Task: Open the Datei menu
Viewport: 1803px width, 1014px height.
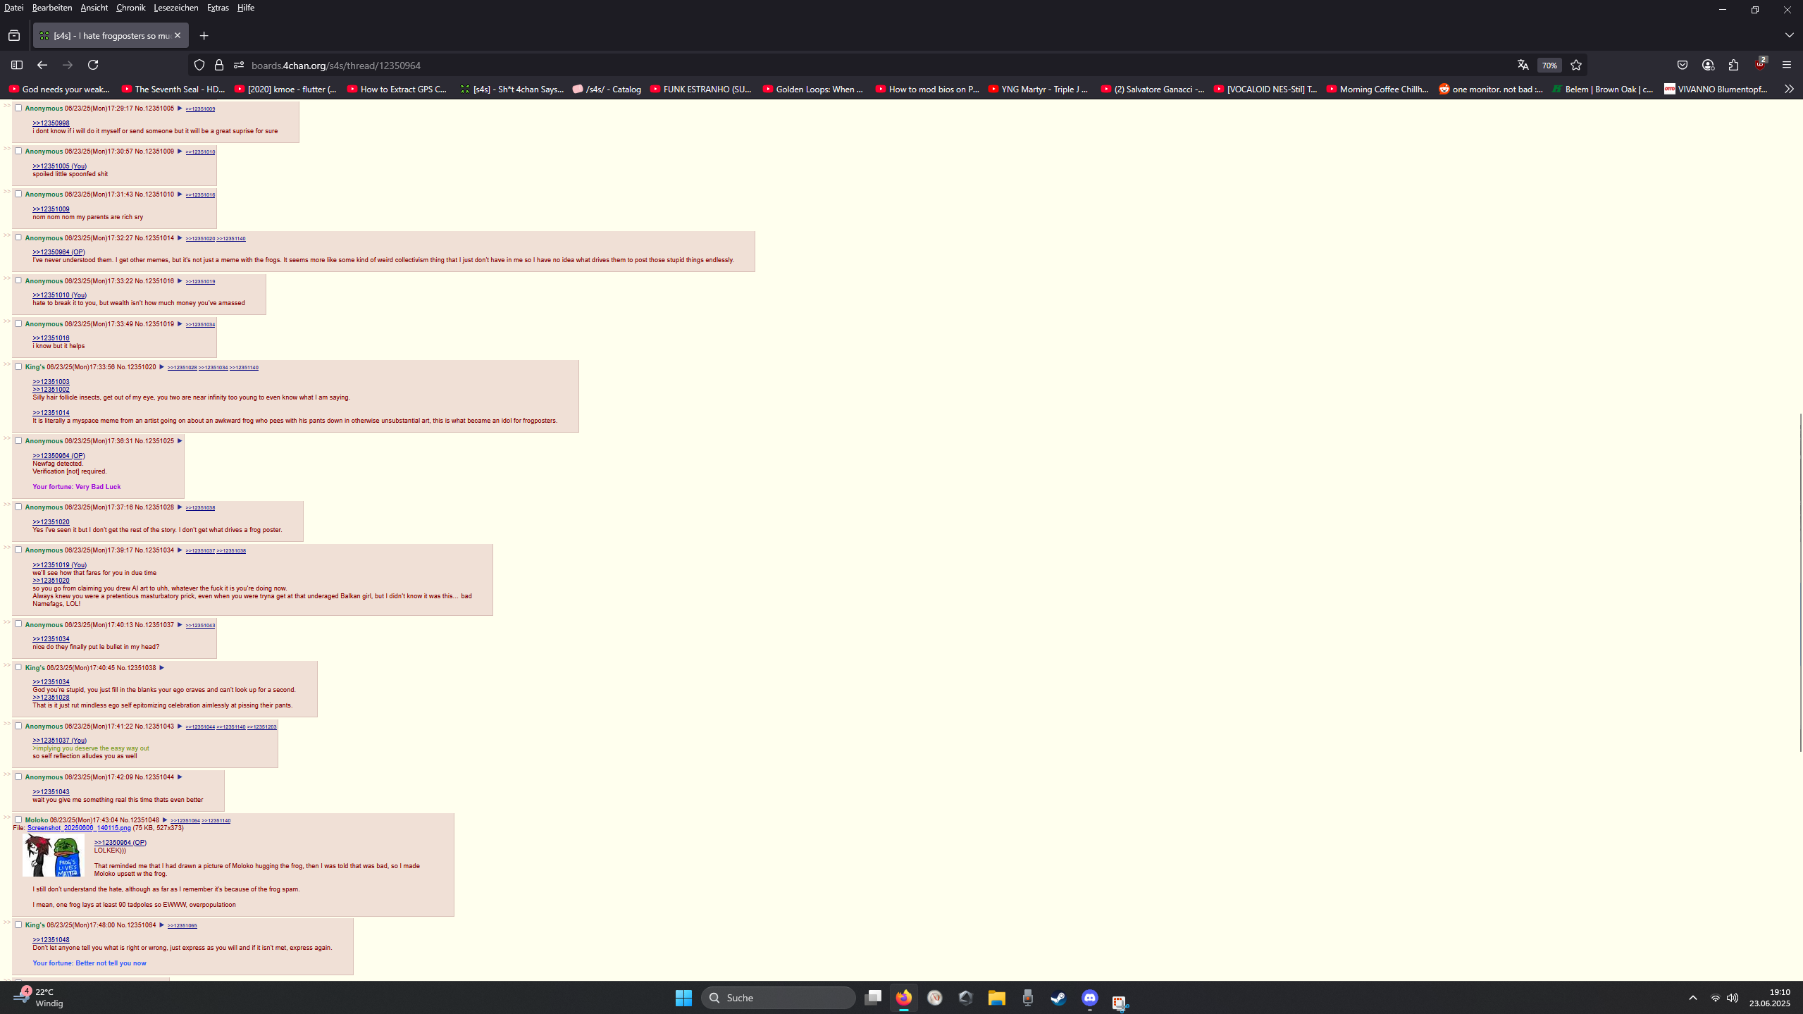Action: point(13,8)
